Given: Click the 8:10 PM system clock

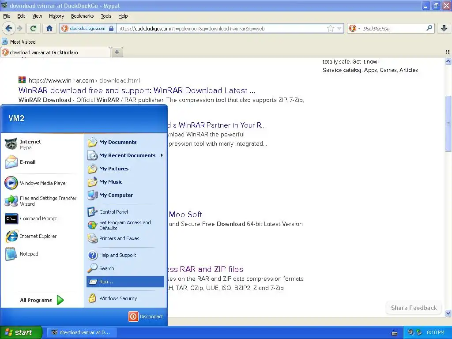Looking at the screenshot, I should (435, 332).
